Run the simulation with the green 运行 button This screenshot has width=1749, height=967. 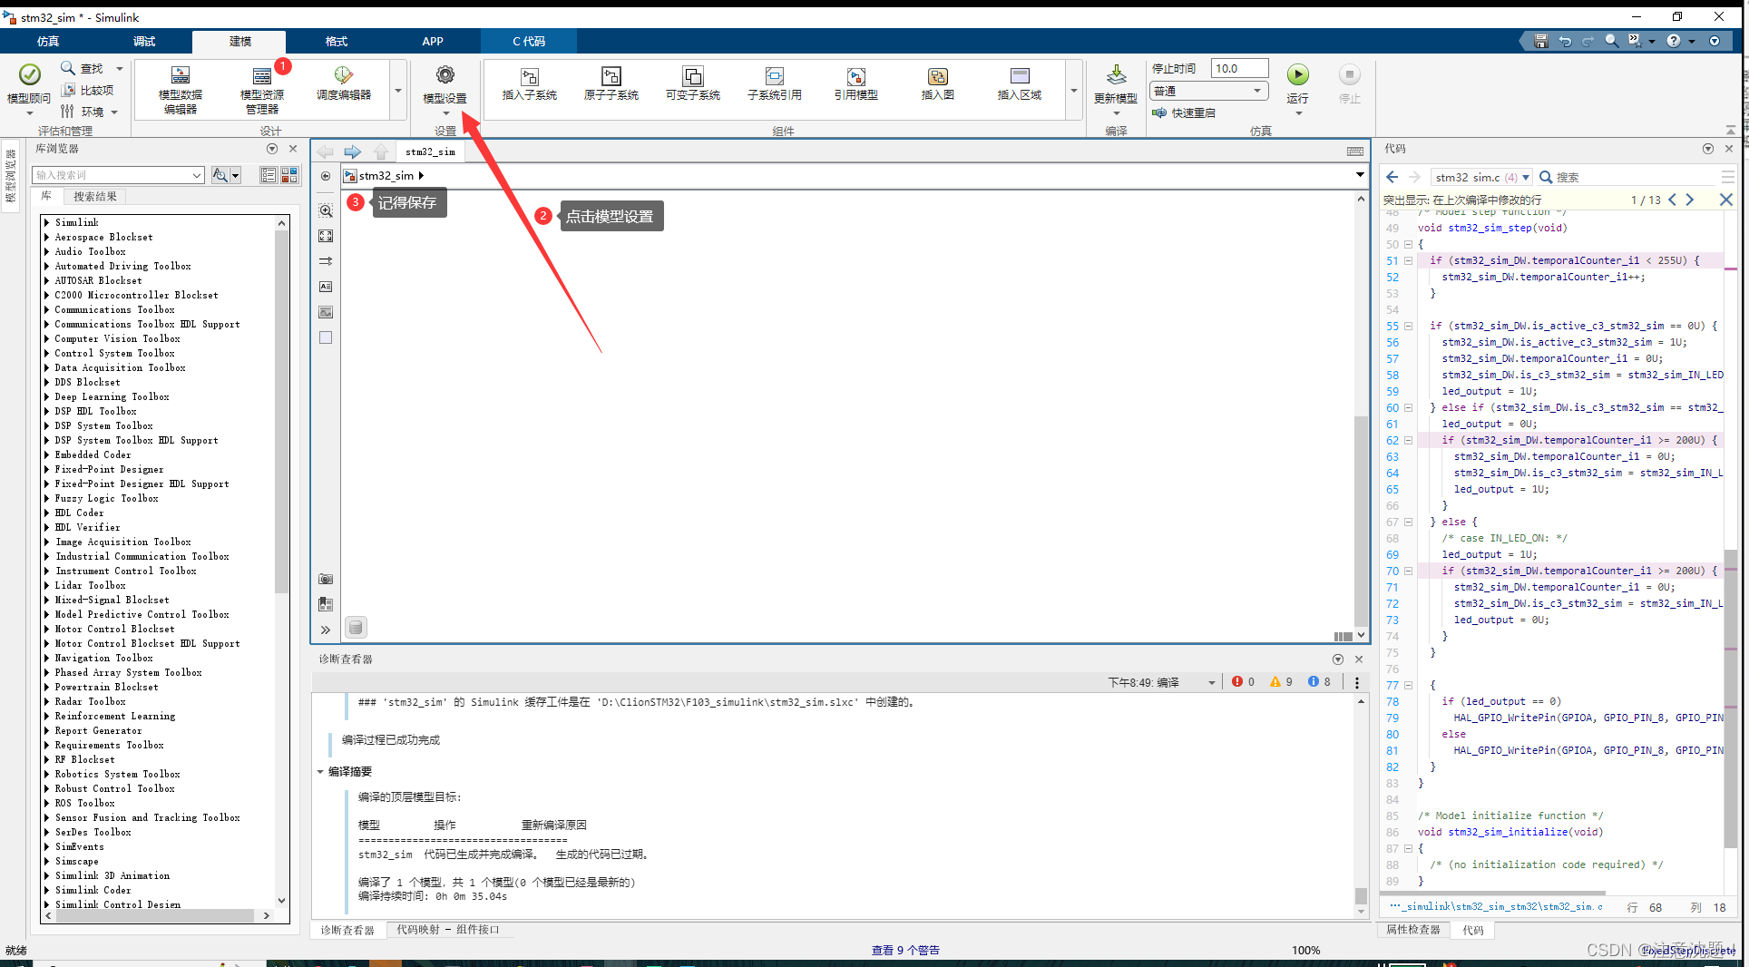click(1298, 75)
